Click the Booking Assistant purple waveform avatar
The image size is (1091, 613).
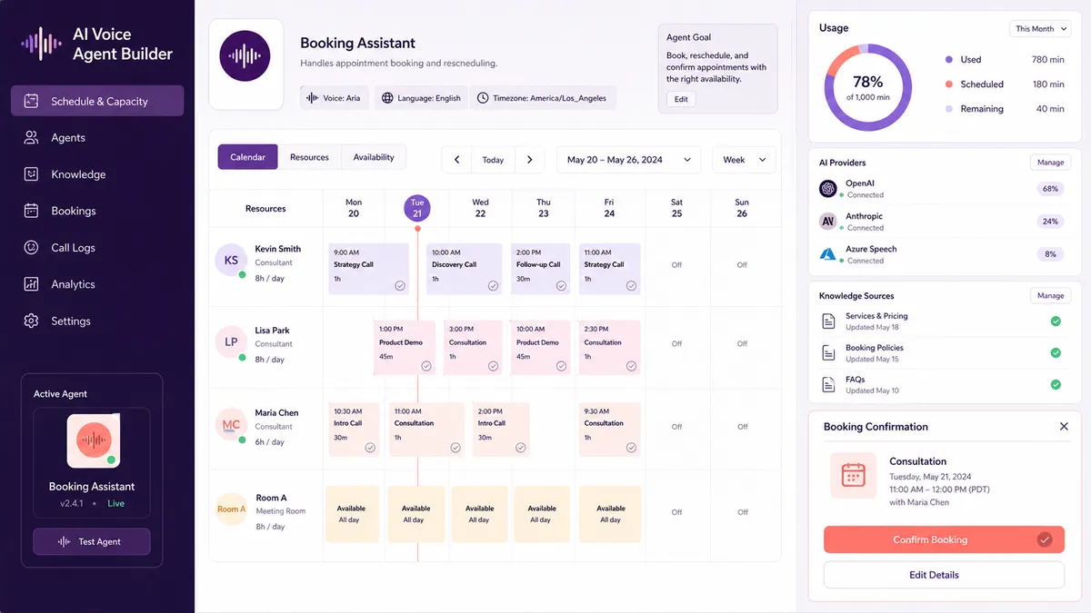(245, 56)
